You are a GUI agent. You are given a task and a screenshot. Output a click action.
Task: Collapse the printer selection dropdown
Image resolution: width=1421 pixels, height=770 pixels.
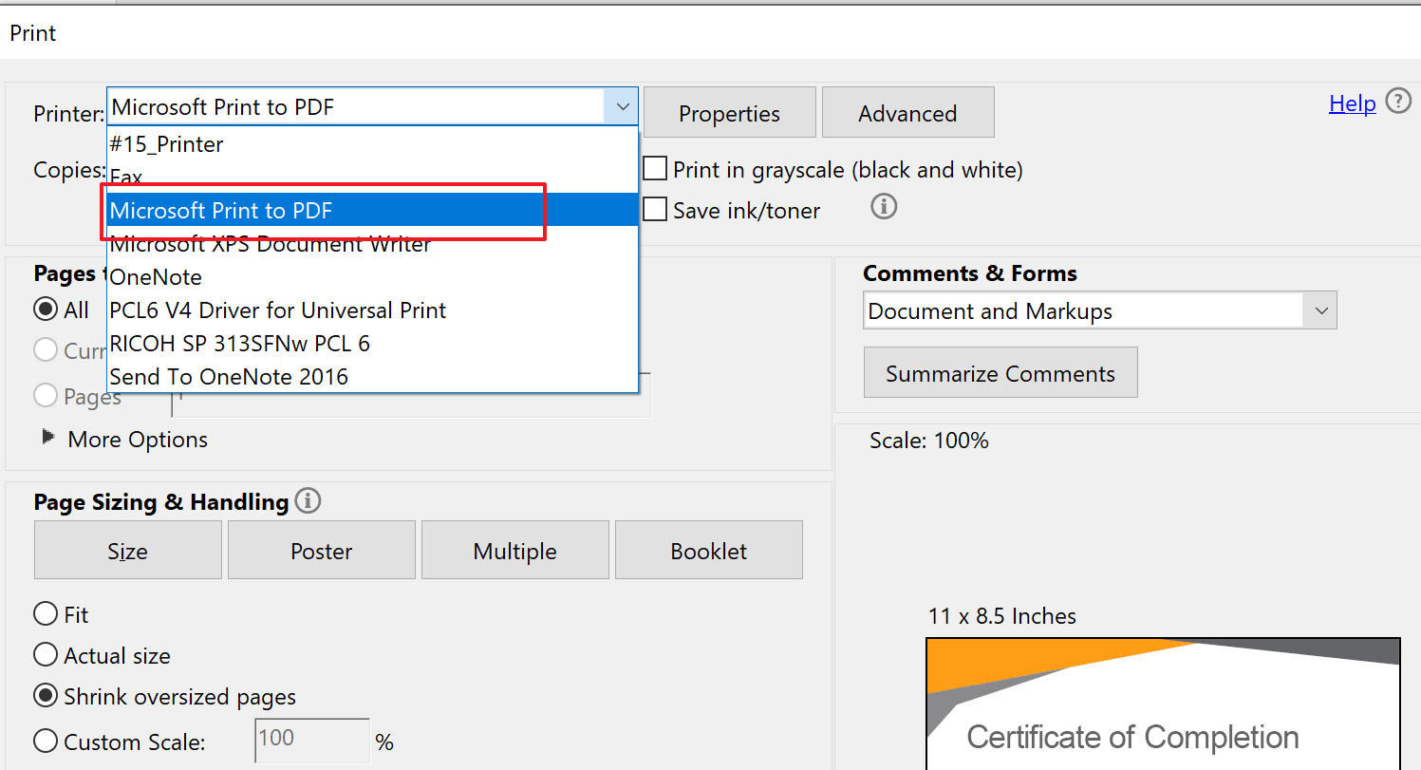pyautogui.click(x=622, y=106)
